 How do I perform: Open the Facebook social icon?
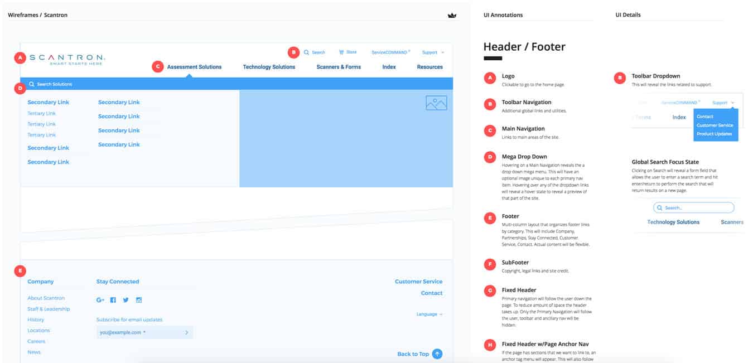(113, 300)
